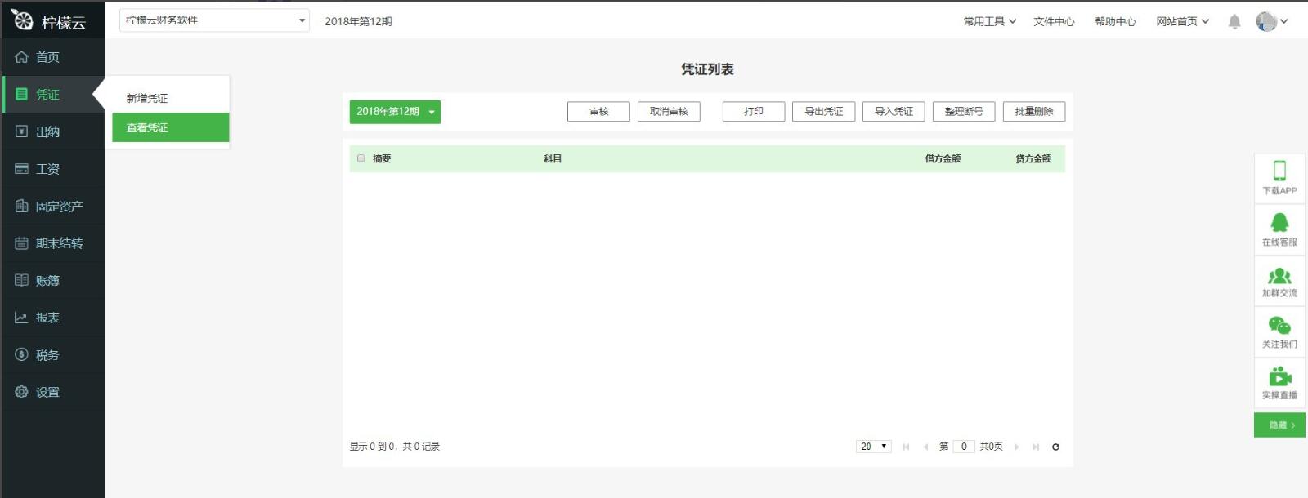Click the 设置 gear icon

(21, 392)
